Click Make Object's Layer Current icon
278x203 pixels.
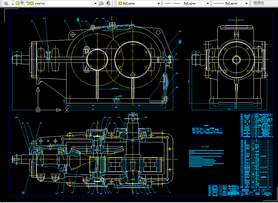[101, 3]
